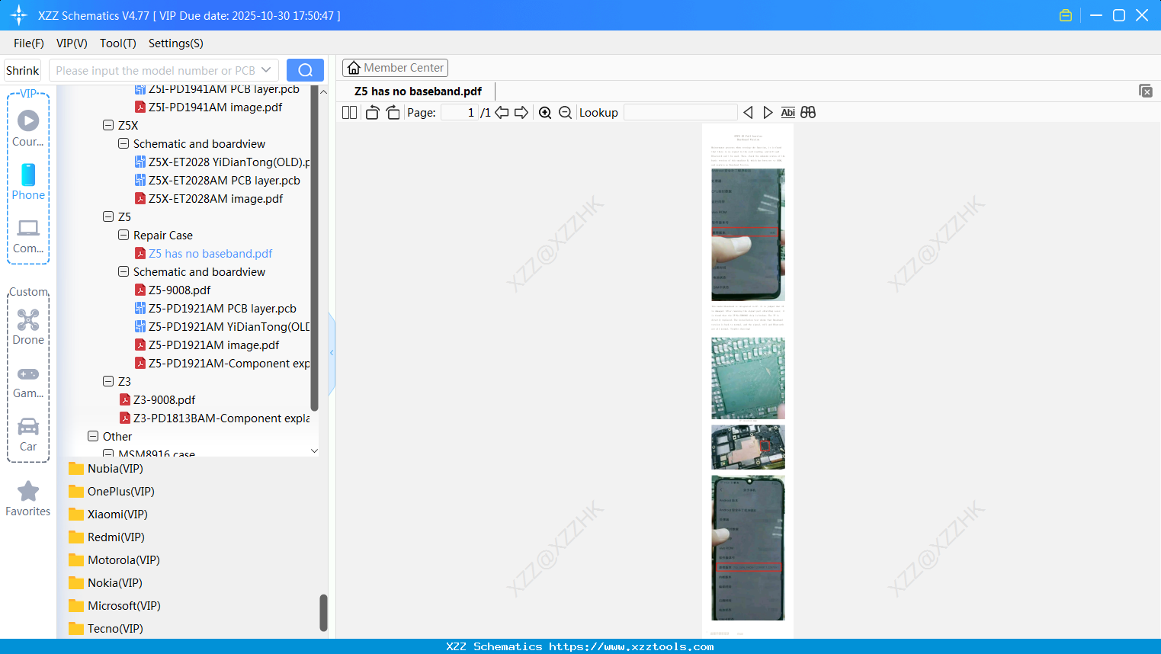Open the Settings(S) menu
The width and height of the screenshot is (1161, 654).
(x=176, y=43)
